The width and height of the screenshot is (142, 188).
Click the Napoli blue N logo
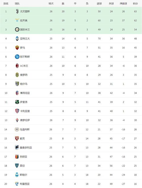coord(17,57)
